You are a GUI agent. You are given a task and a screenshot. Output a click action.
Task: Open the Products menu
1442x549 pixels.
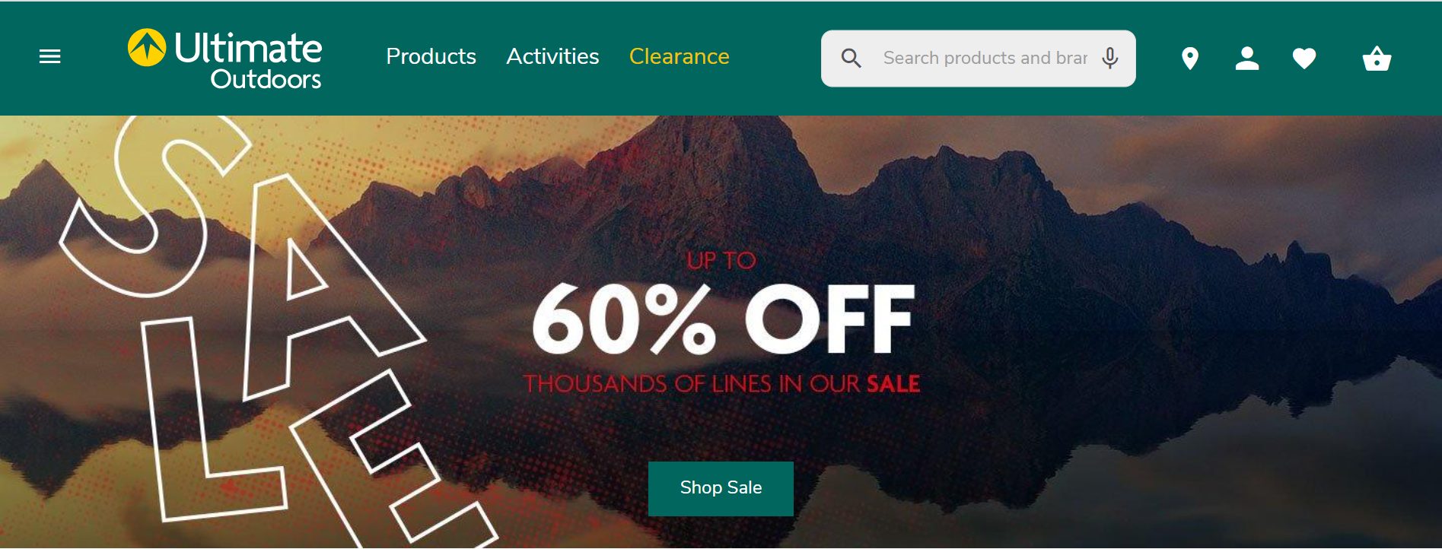[431, 56]
